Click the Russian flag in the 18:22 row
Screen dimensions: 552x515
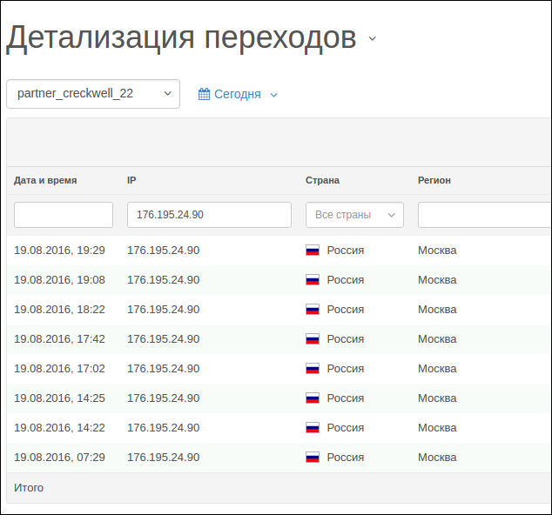[313, 309]
